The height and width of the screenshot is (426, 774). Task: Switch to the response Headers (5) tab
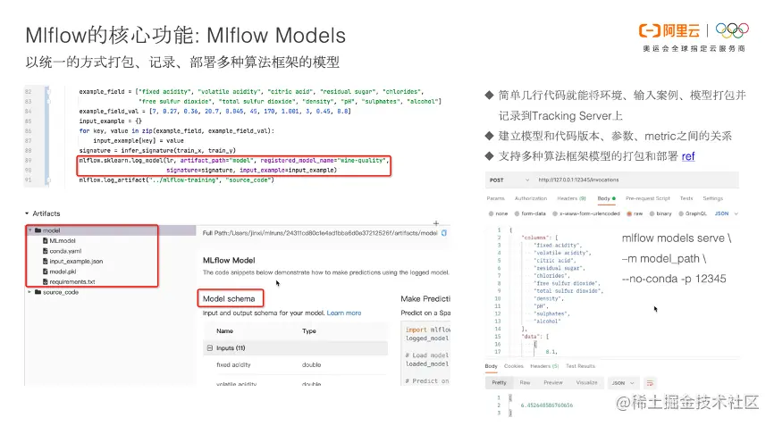pyautogui.click(x=544, y=366)
